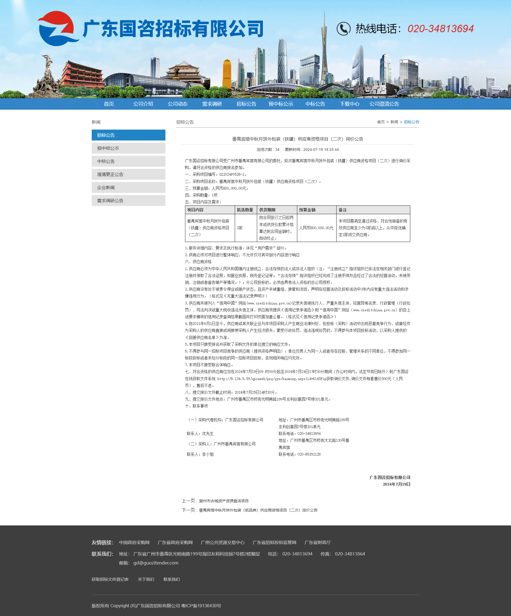Open 广东省政府采购网 link

(x=175, y=543)
